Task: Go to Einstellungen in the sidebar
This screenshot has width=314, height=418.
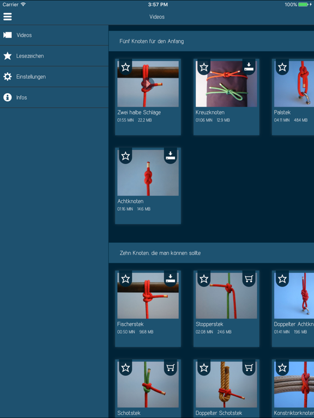Action: 54,77
